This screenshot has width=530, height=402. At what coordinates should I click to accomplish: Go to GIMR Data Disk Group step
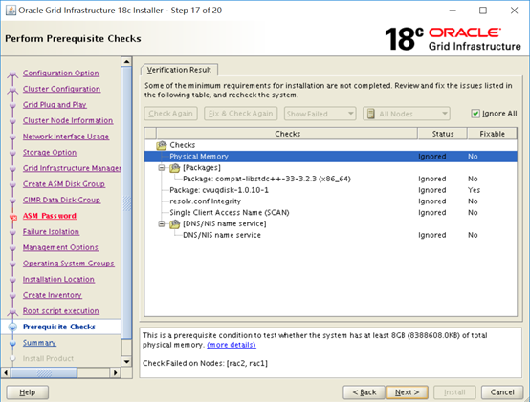pyautogui.click(x=61, y=200)
